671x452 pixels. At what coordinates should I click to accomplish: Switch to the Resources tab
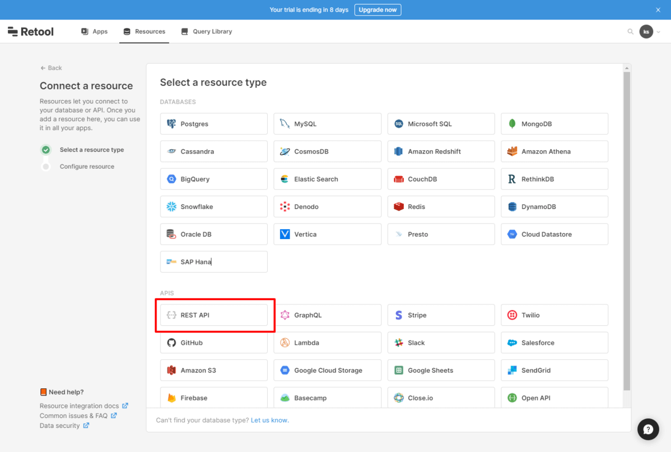[144, 32]
